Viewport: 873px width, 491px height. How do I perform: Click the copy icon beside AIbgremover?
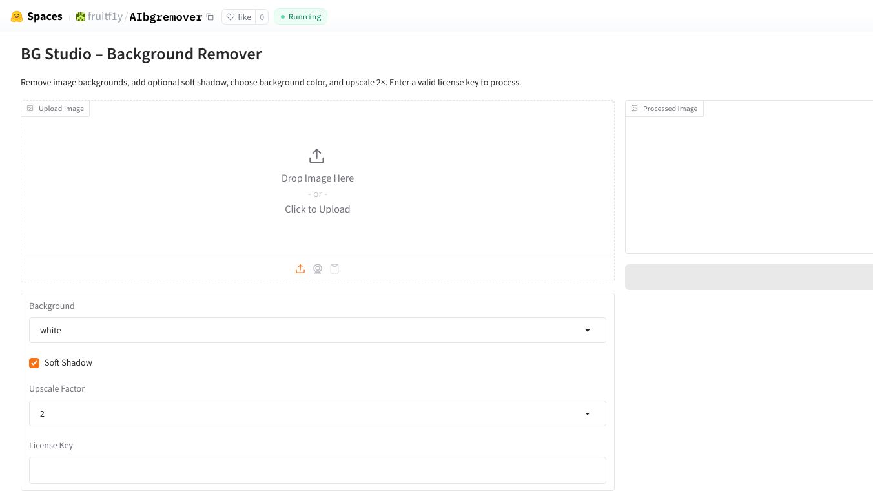(210, 17)
